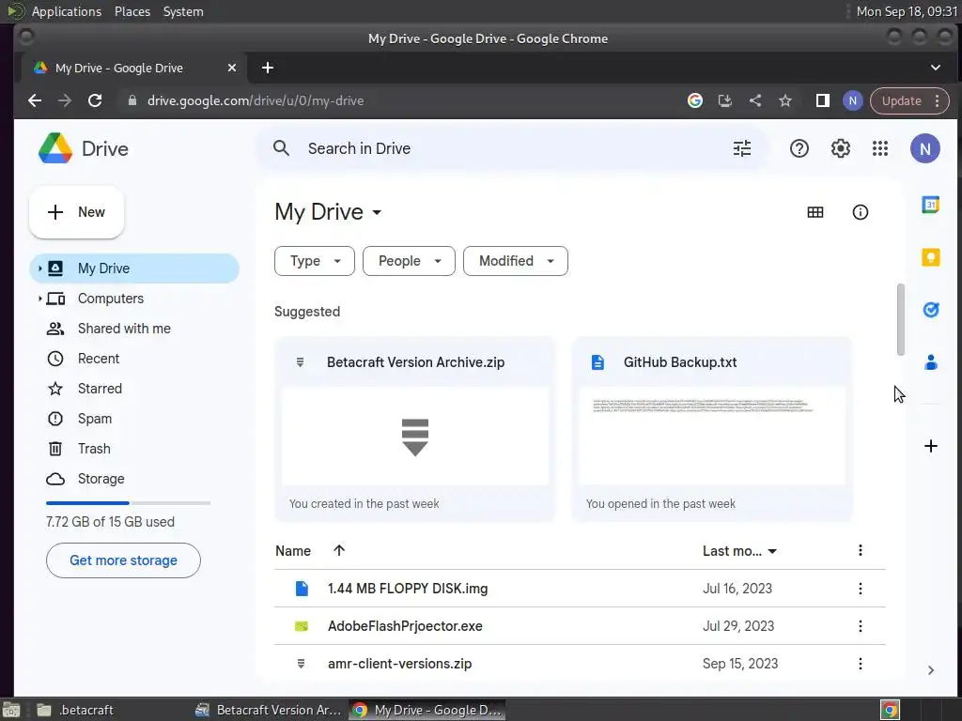Screen dimensions: 962x721
Task: Click Get more storage button
Action: [x=123, y=560]
